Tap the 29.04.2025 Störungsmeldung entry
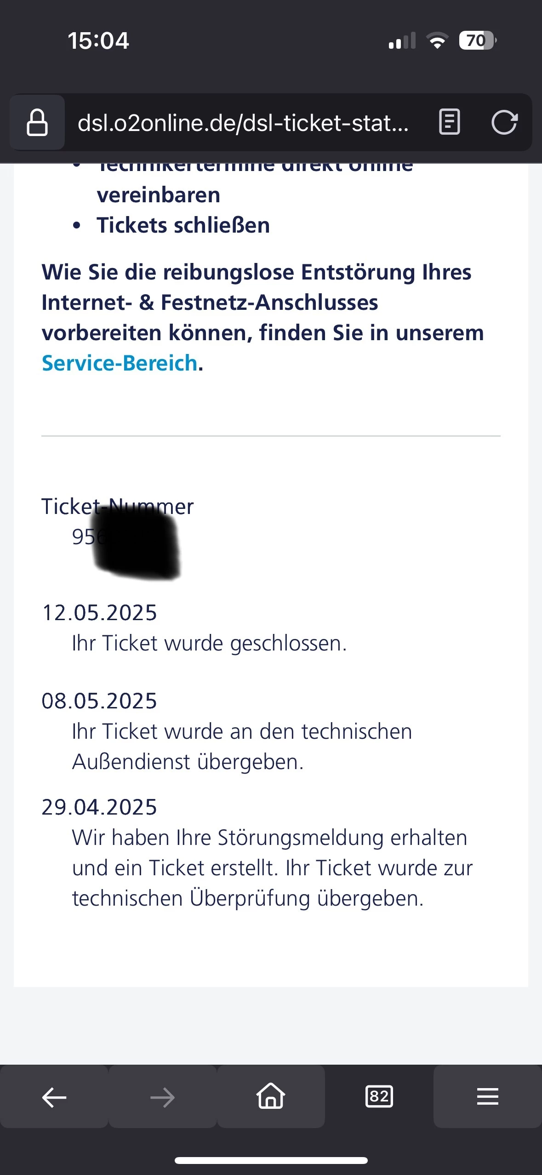The image size is (542, 1175). [x=271, y=868]
